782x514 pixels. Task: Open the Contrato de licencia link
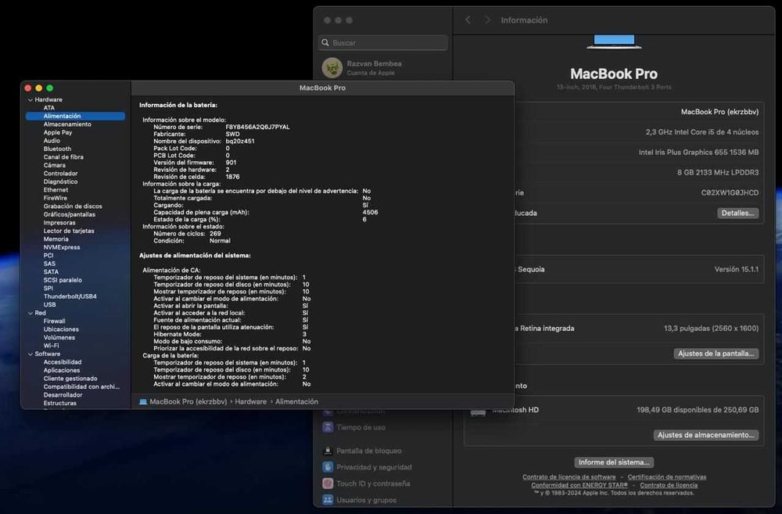coord(669,485)
